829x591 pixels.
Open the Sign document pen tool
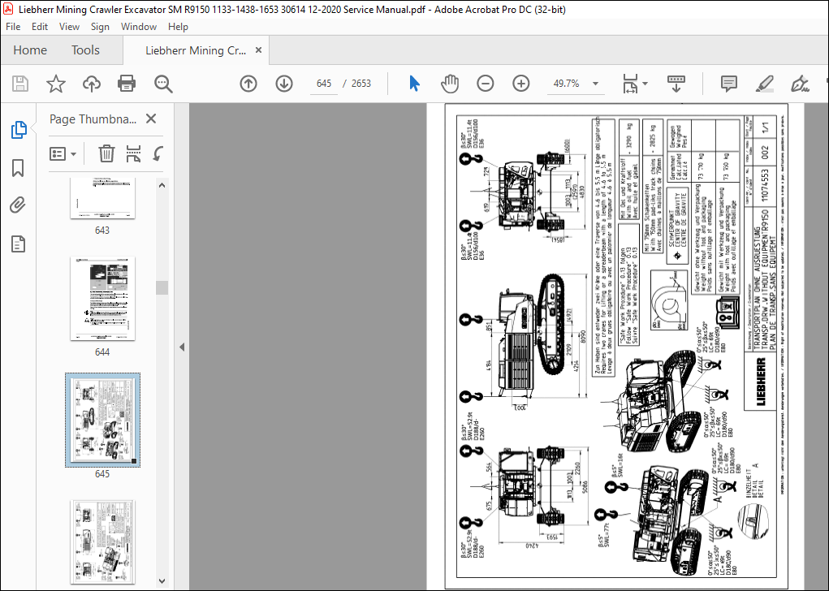(800, 84)
